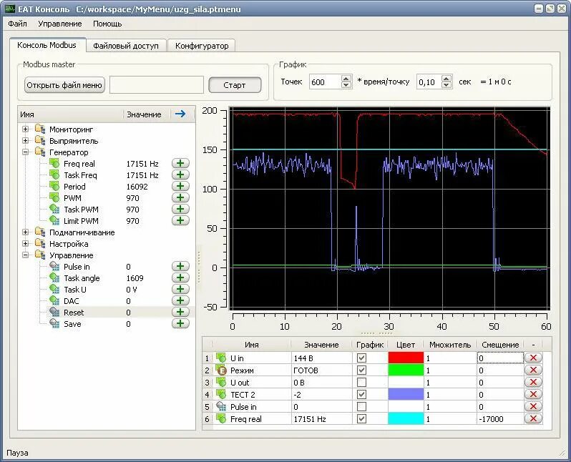Expand the Мониторинг folder
Screen dimensions: 571x462
tap(25, 129)
